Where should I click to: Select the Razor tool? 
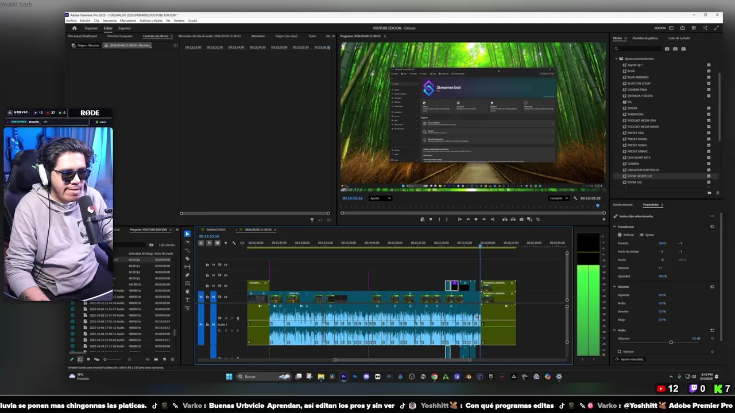tap(187, 259)
